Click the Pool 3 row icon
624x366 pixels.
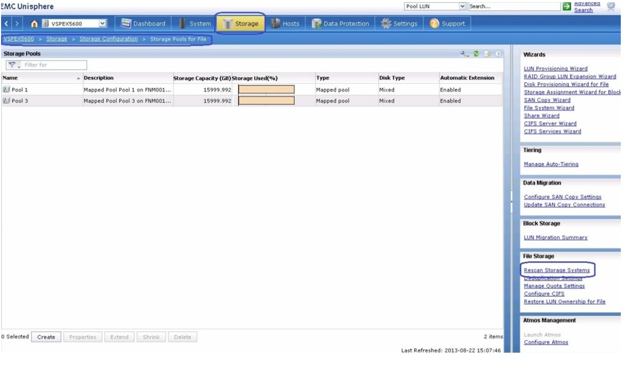coord(6,101)
